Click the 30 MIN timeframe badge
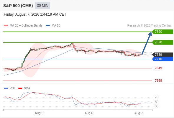Image resolution: width=174 pixels, height=118 pixels. click(42, 6)
